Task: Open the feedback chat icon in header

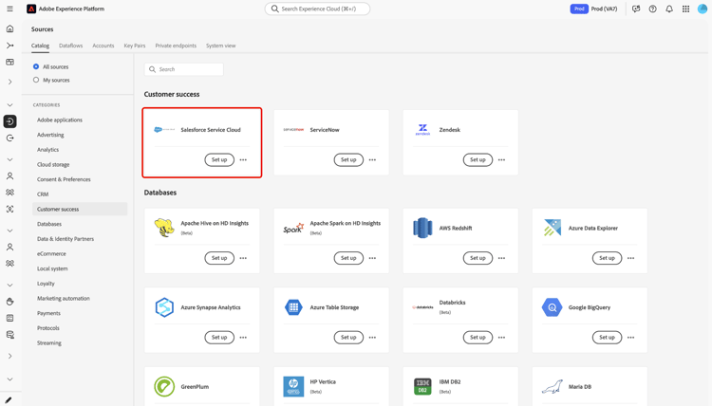Action: [636, 9]
